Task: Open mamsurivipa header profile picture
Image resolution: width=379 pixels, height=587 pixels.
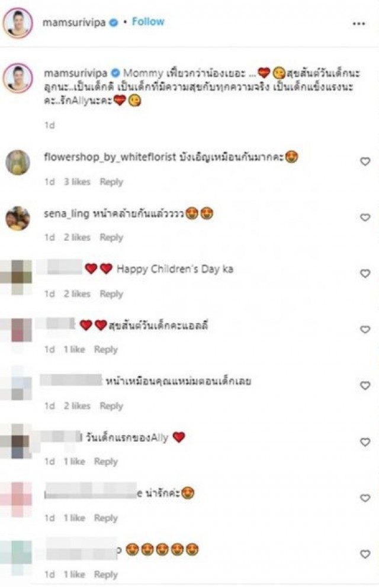Action: pos(18,23)
